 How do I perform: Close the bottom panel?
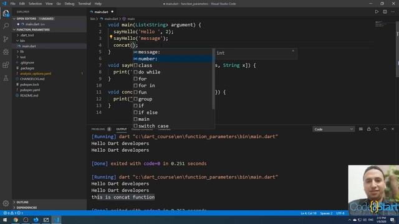[x=393, y=129]
